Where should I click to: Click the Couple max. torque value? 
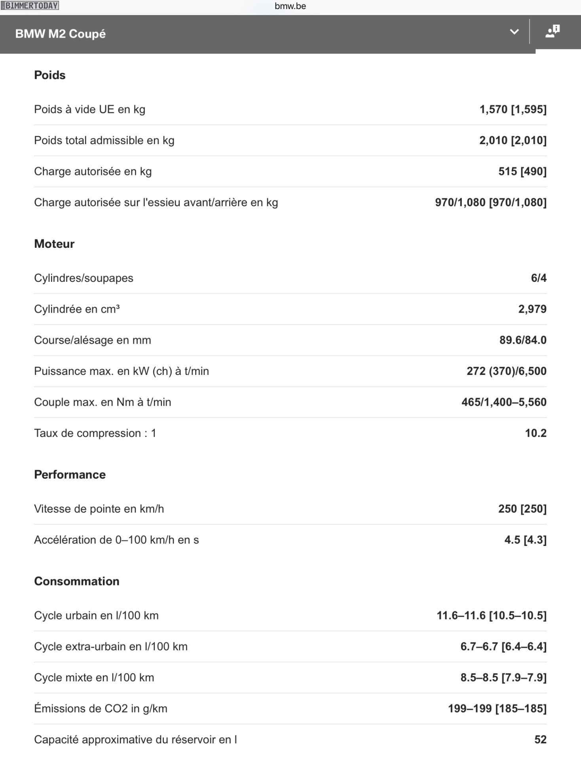coord(503,402)
